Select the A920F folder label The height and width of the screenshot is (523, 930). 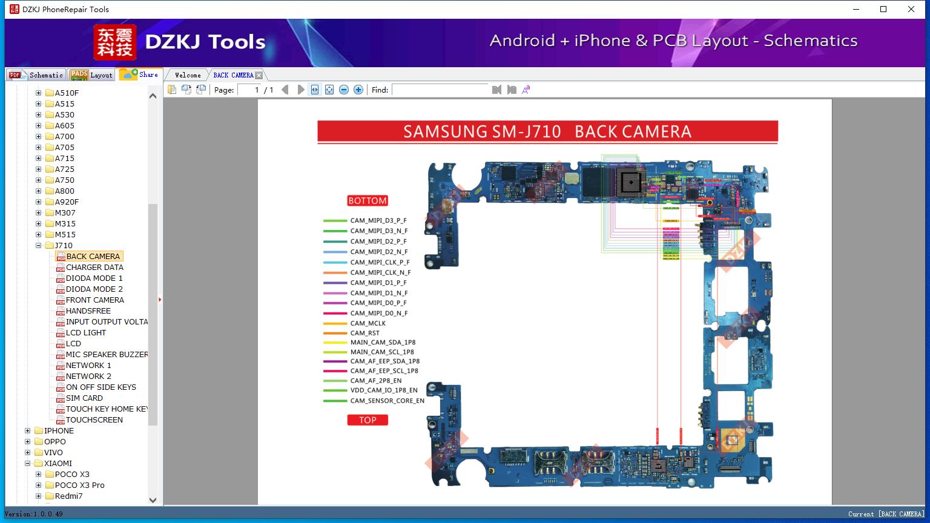click(x=67, y=202)
